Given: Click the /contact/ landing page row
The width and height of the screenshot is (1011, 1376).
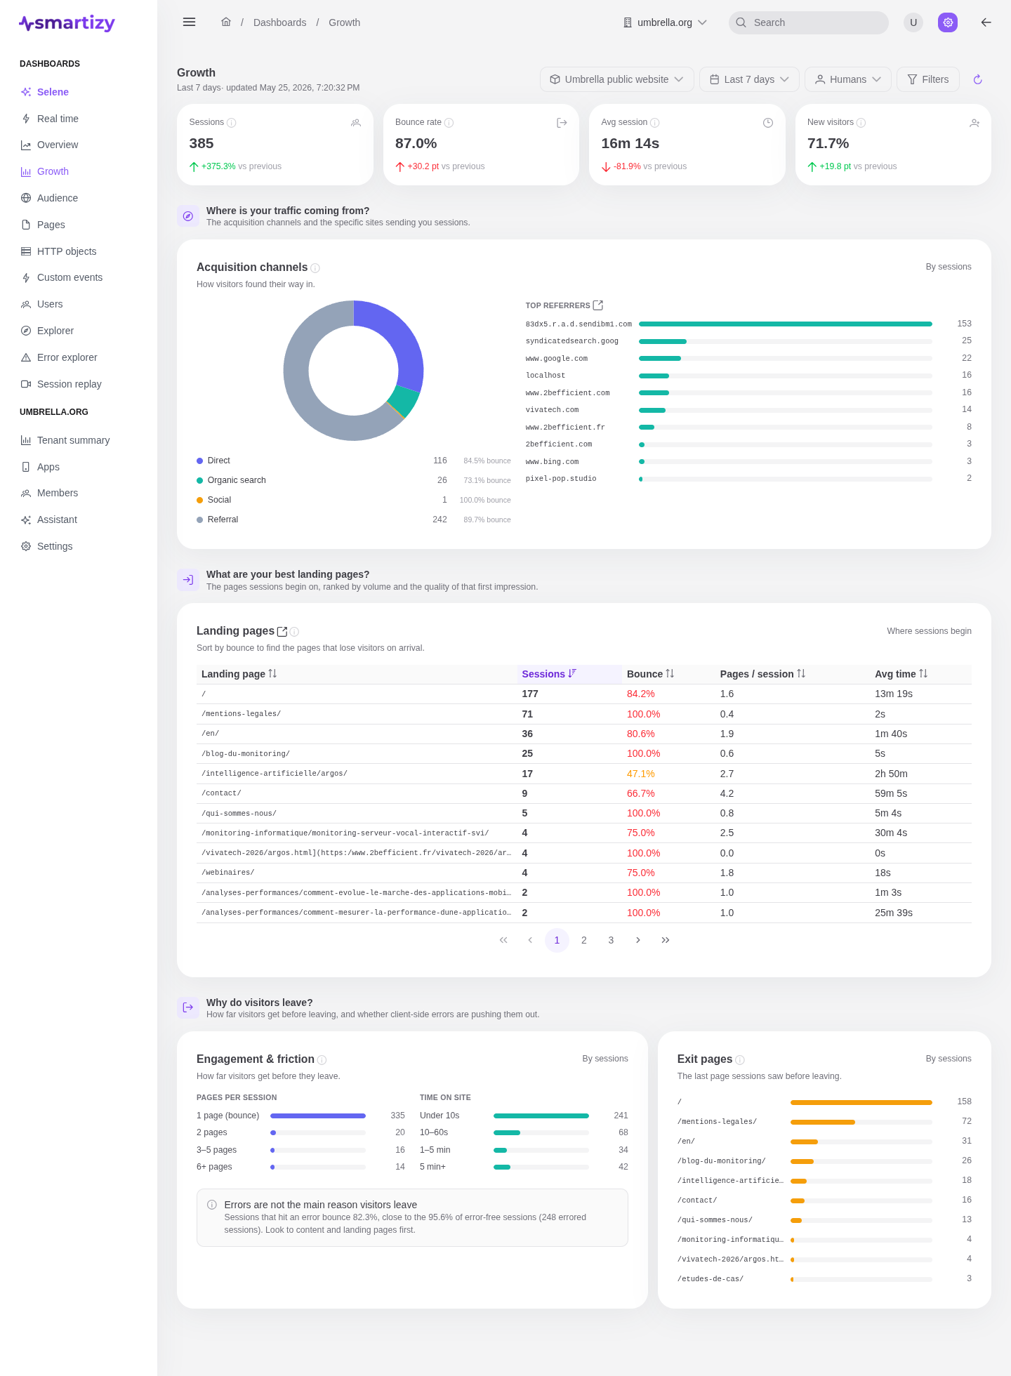Looking at the screenshot, I should pyautogui.click(x=584, y=793).
